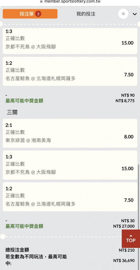Viewport: 140px width, 270px height.
Task: Click the lock icon in address bar
Action: point(41,1)
